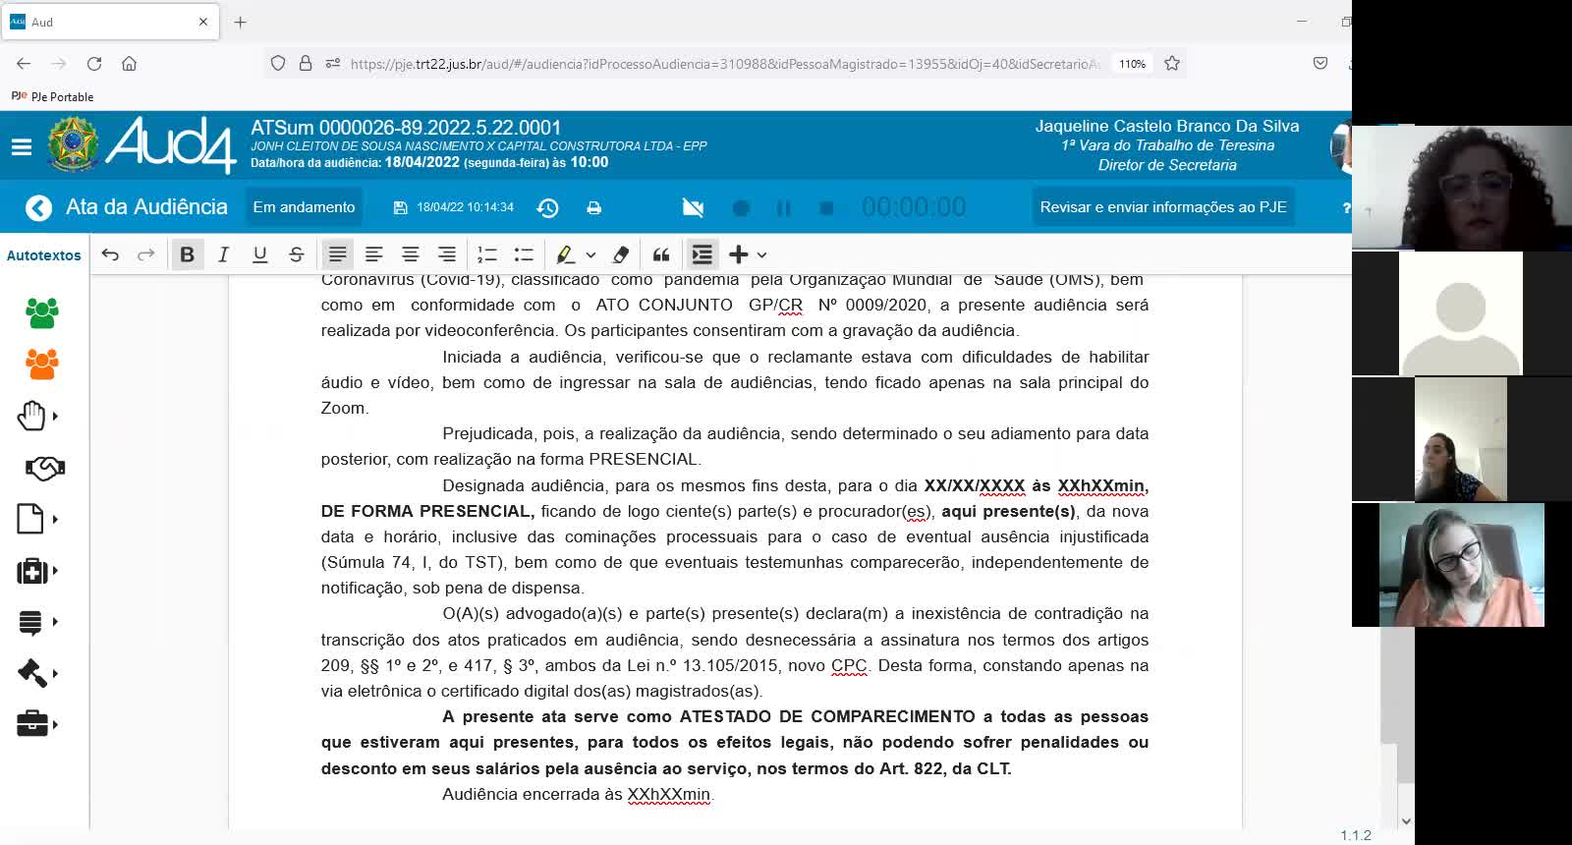Insert a numbered list
Viewport: 1572px width, 845px height.
[x=487, y=254]
